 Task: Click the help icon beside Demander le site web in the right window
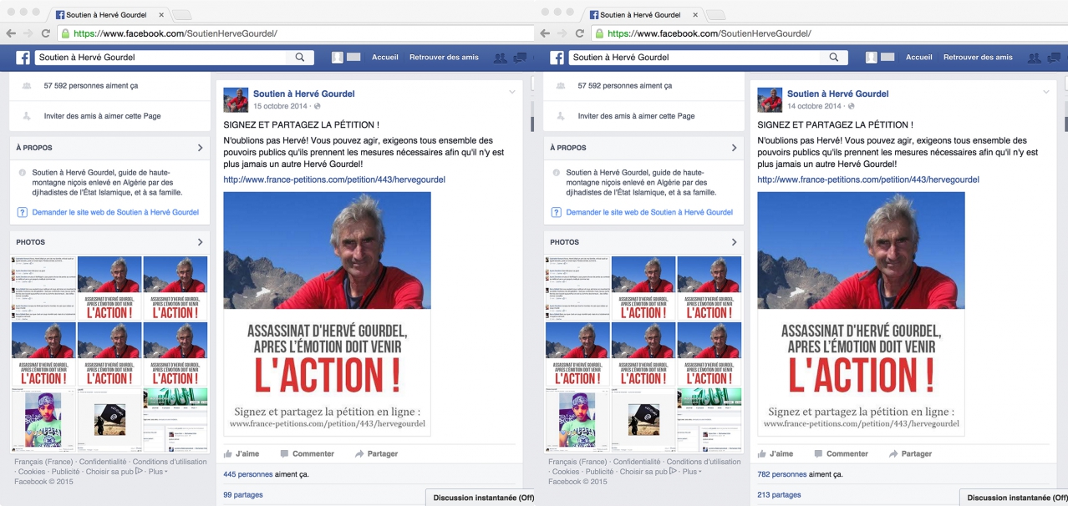(x=557, y=212)
